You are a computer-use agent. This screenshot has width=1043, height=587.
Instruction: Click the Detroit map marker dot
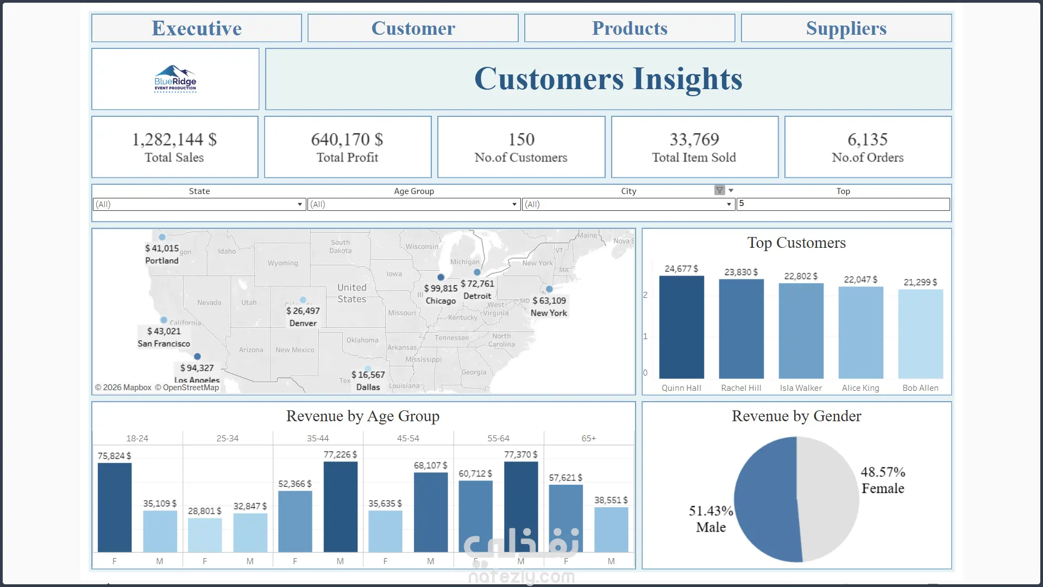click(477, 272)
